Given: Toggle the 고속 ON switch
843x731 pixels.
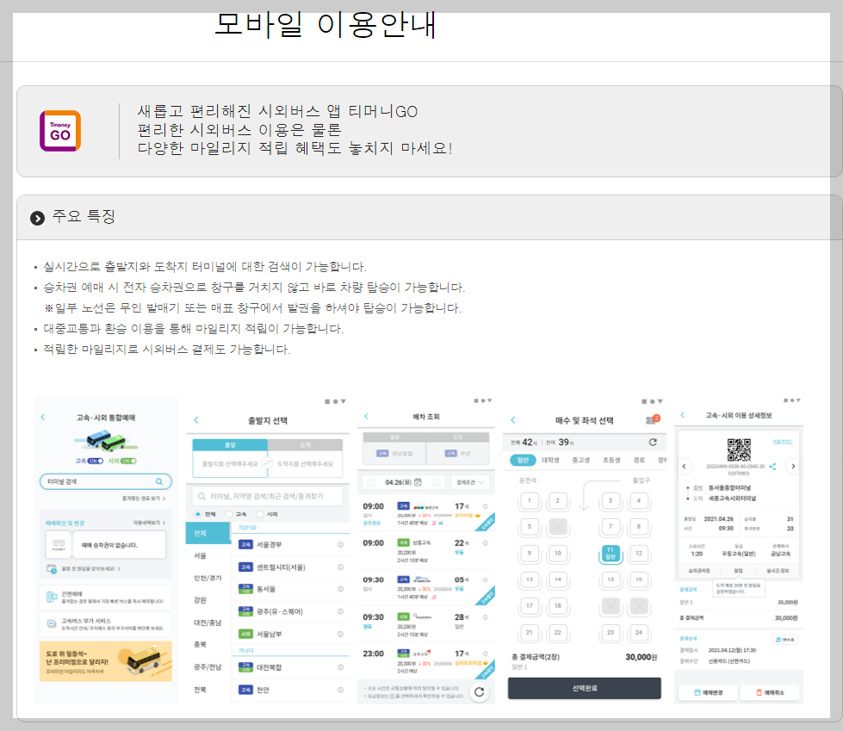Looking at the screenshot, I should coord(96,461).
